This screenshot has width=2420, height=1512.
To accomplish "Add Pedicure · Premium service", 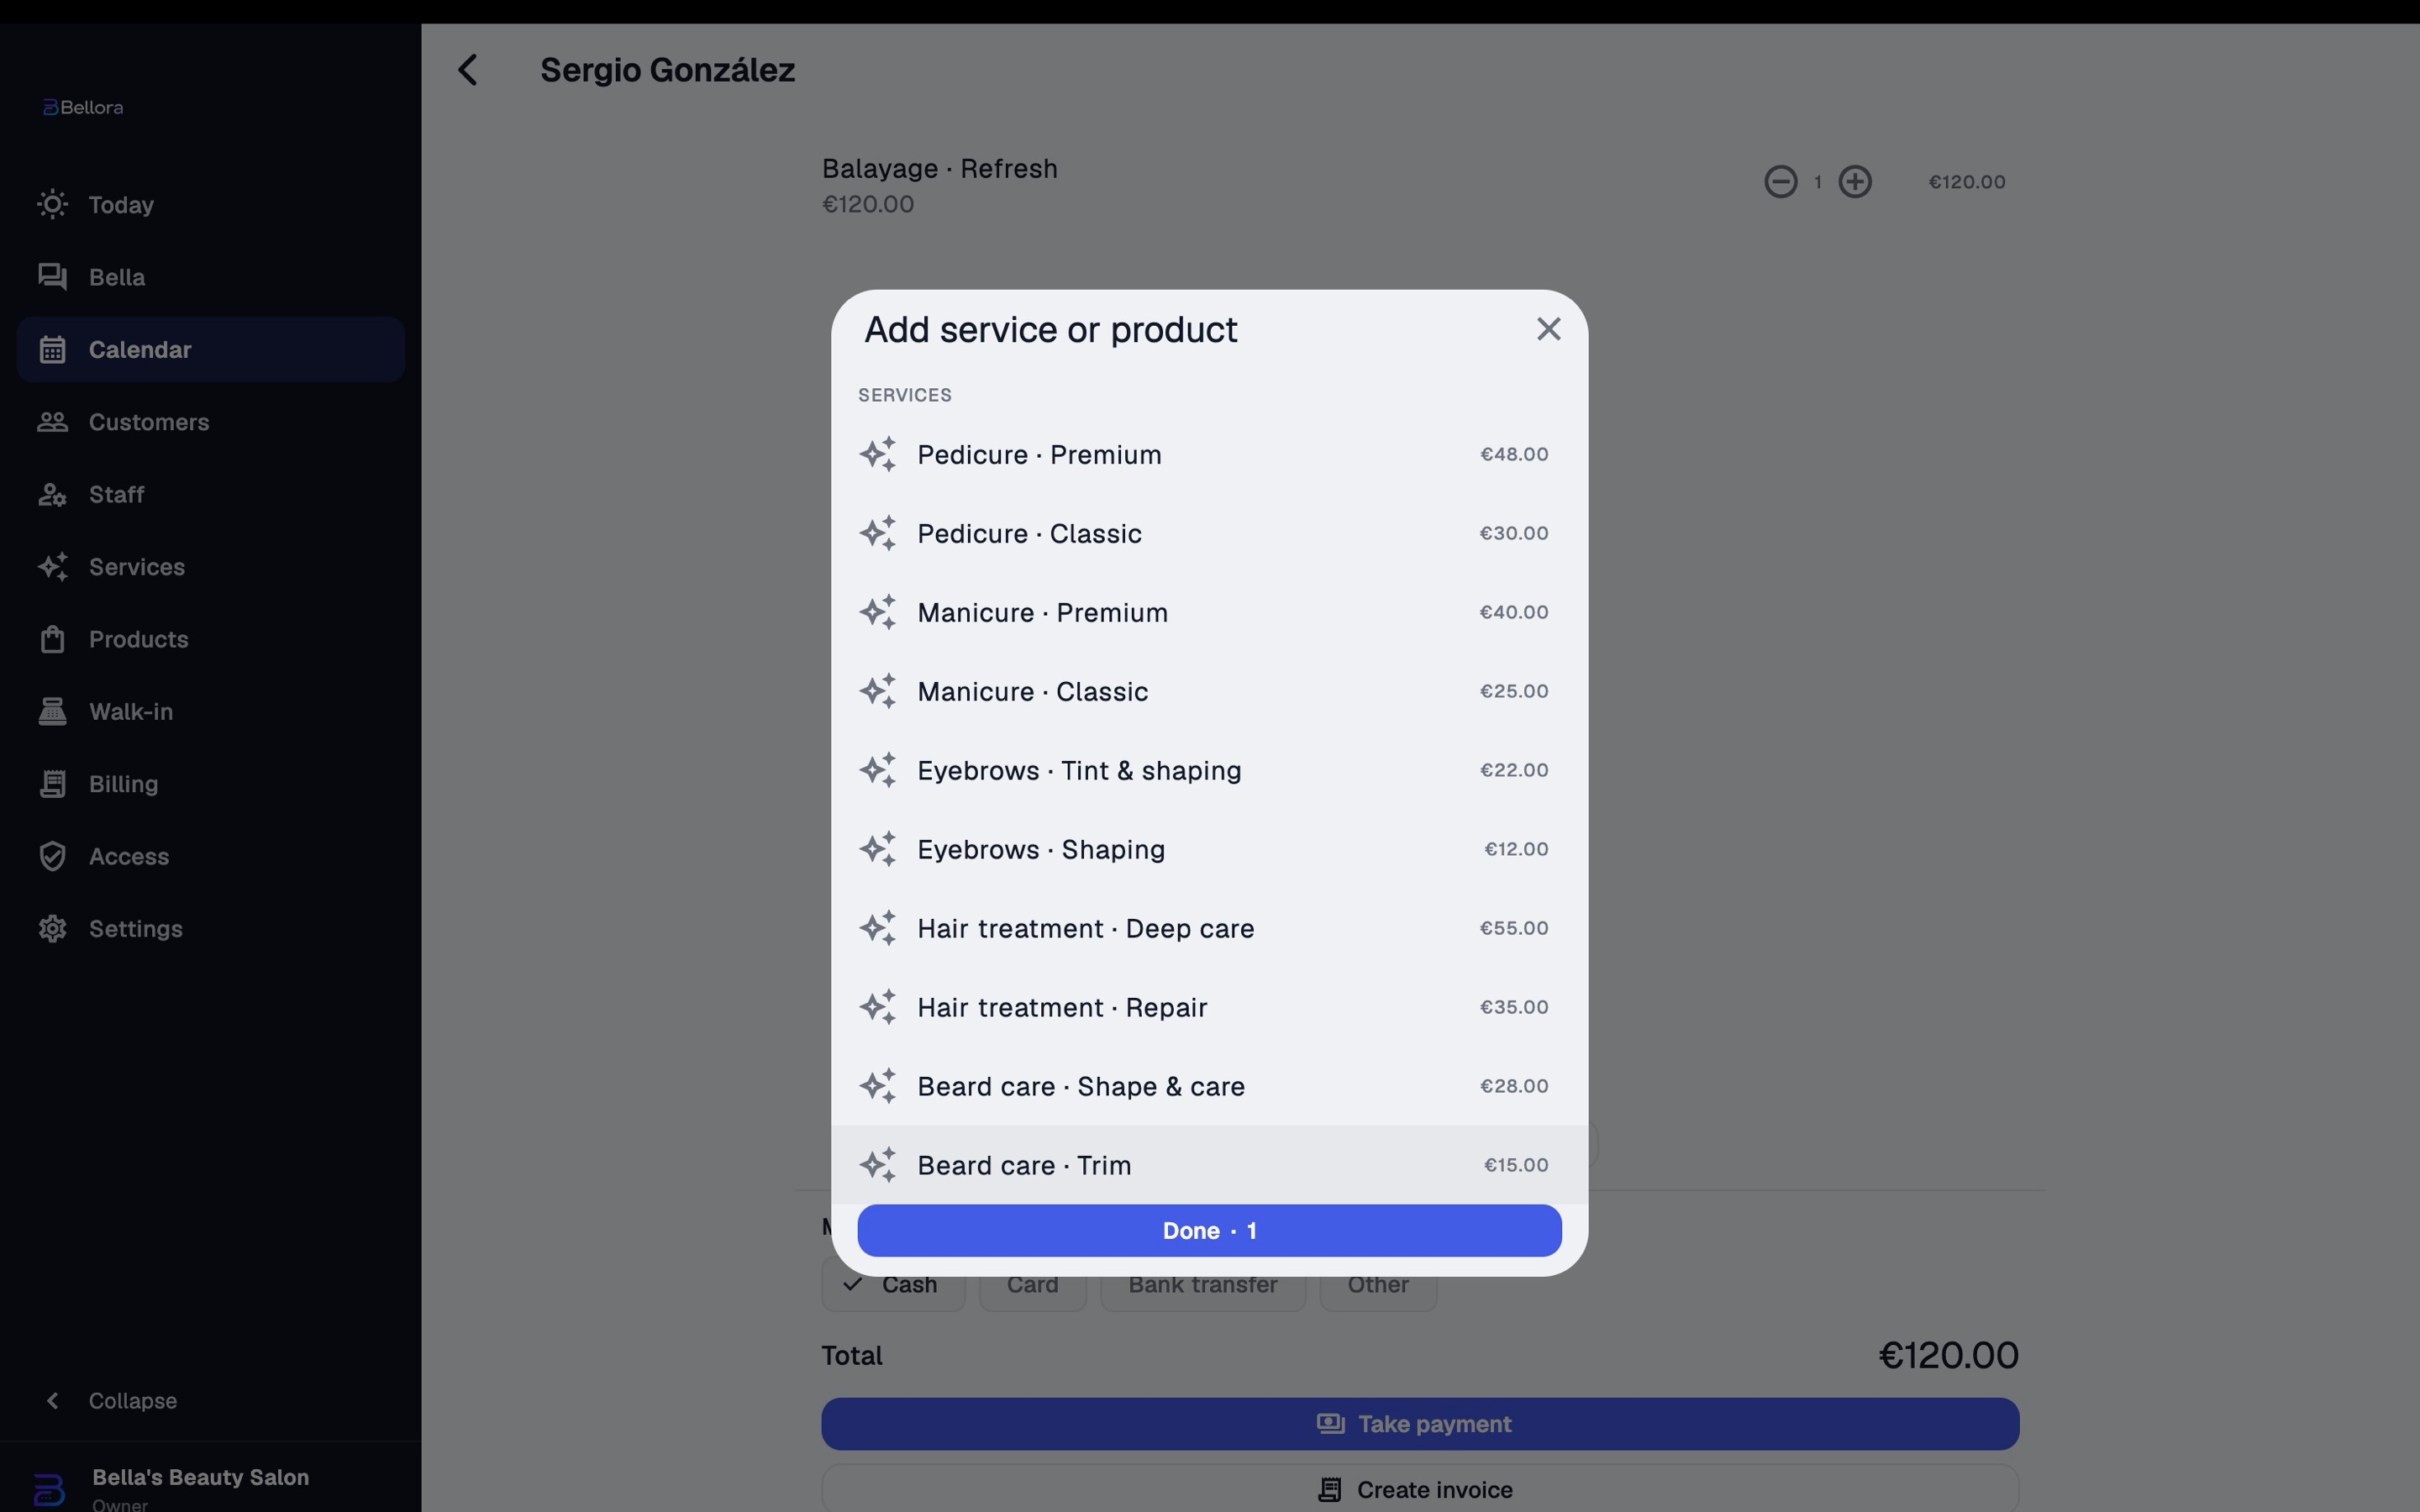I will coord(1209,454).
